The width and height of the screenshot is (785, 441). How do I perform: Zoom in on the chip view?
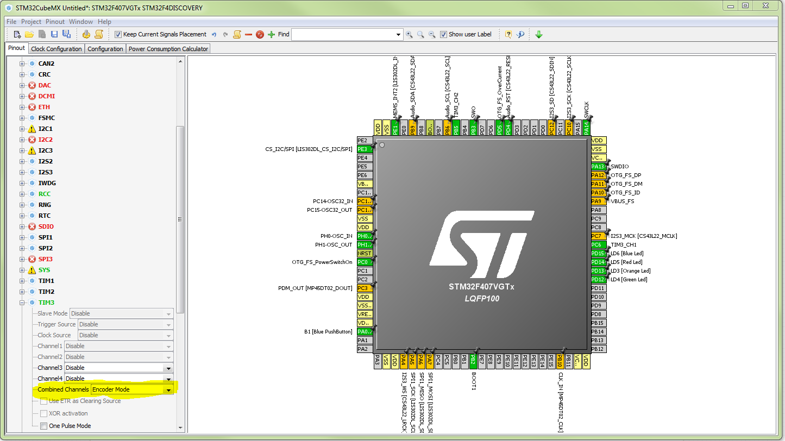[409, 34]
